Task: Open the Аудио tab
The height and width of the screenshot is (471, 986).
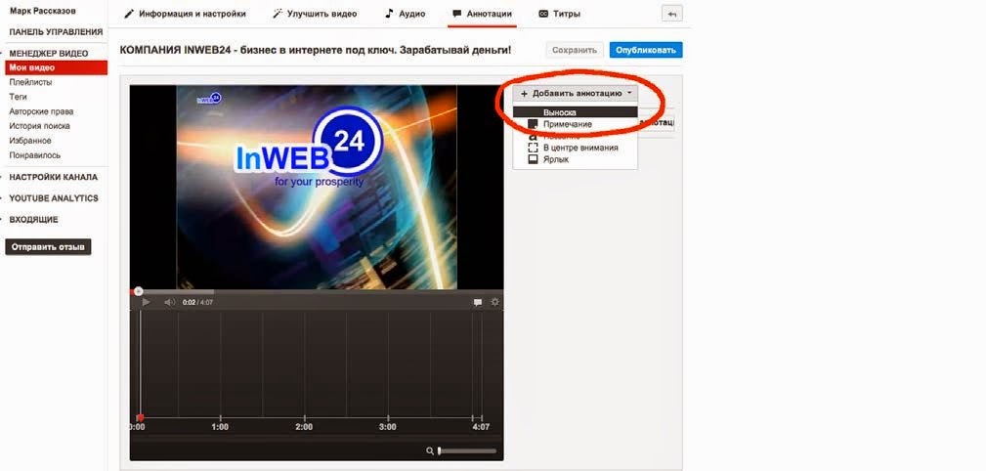Action: click(405, 14)
